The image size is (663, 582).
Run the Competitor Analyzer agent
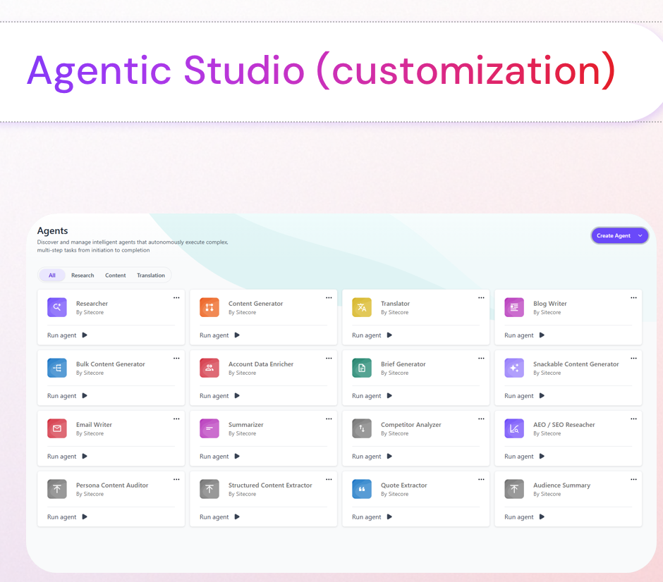point(372,457)
